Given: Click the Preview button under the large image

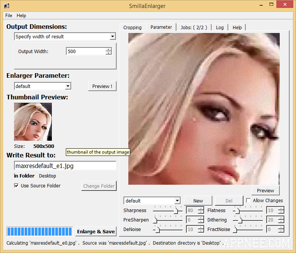Looking at the screenshot, I should (x=265, y=190).
